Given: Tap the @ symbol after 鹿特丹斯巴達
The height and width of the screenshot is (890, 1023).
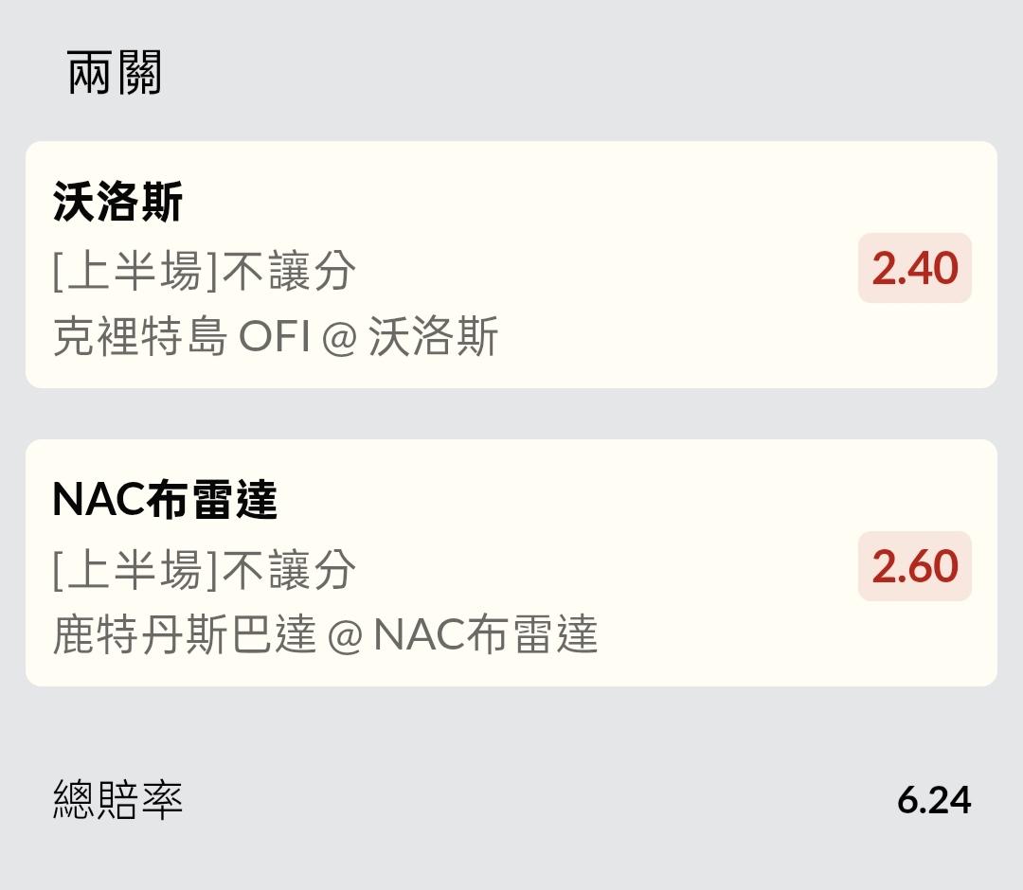Looking at the screenshot, I should coord(345,636).
